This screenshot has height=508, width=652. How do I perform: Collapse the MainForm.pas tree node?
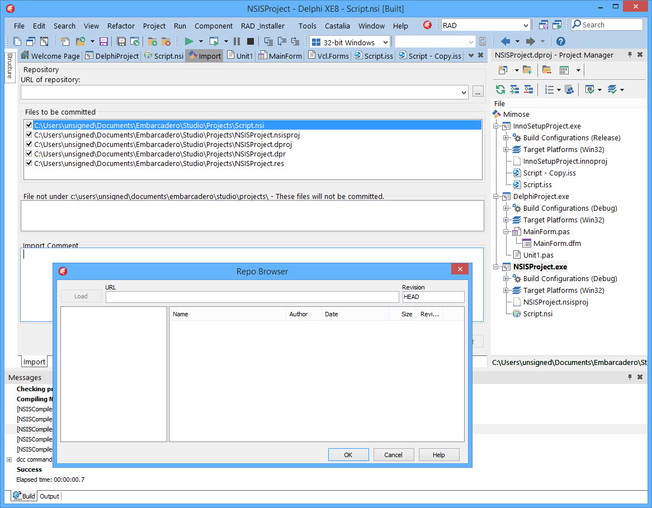pyautogui.click(x=505, y=231)
